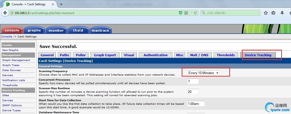Open the Authentication settings tab

155,55
